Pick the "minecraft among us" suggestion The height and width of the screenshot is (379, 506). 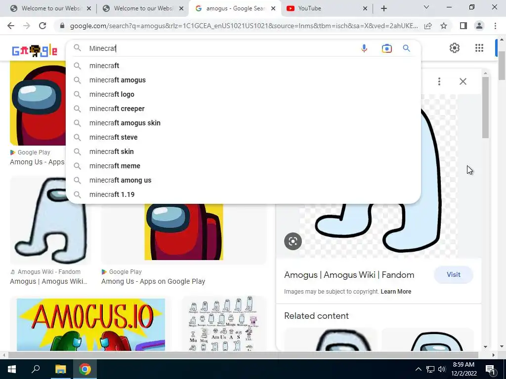(x=243, y=180)
